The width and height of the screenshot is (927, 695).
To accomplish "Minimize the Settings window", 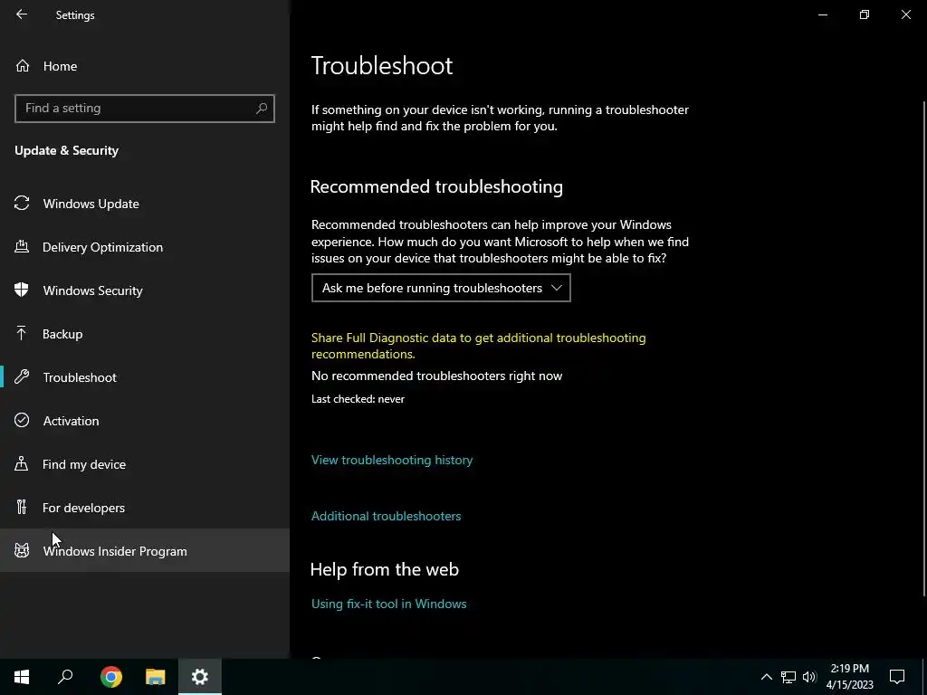I will click(822, 14).
